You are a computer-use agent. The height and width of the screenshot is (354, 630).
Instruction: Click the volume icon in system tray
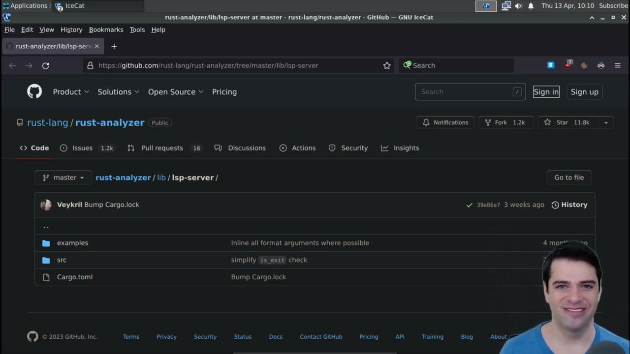[x=518, y=6]
